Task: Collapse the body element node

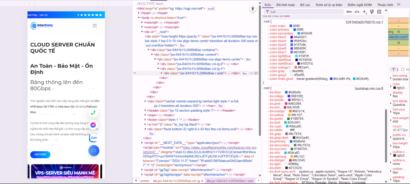Action: 139,18
